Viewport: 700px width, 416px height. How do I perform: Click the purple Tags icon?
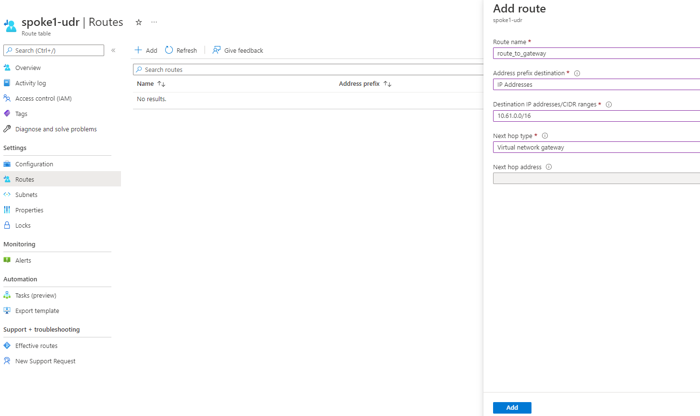click(x=7, y=114)
